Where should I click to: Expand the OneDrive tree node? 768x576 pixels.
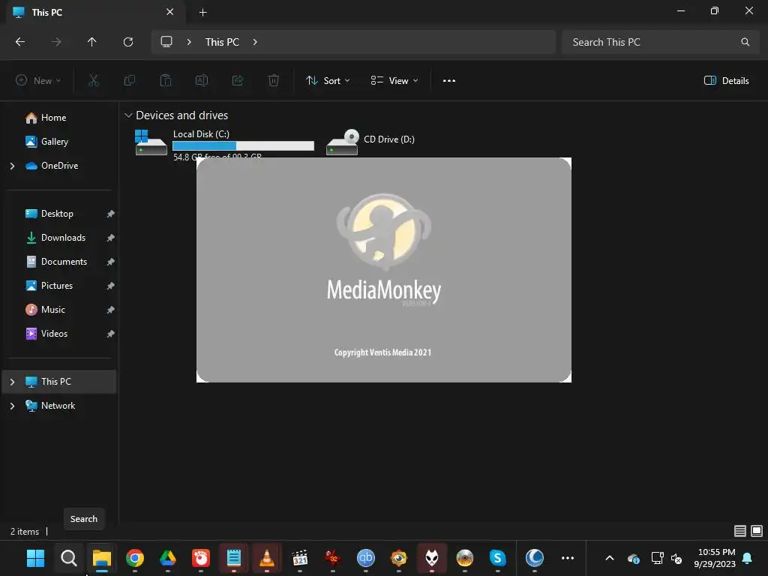[x=12, y=166]
